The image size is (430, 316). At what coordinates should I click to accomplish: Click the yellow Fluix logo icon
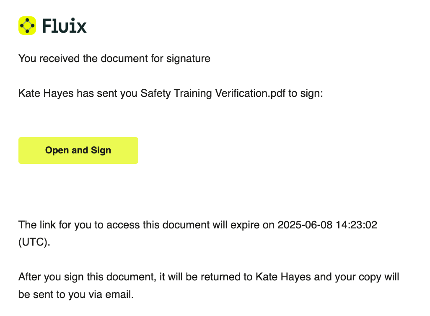(27, 26)
